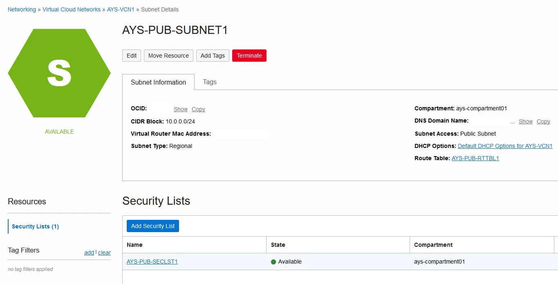Click the Resources heading

(27, 201)
